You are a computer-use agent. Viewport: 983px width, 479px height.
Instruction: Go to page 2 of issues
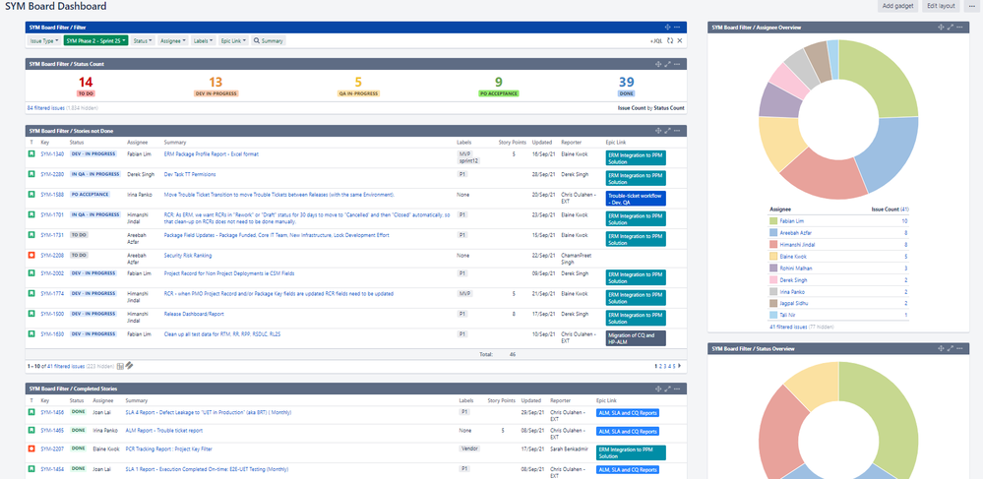pyautogui.click(x=661, y=366)
